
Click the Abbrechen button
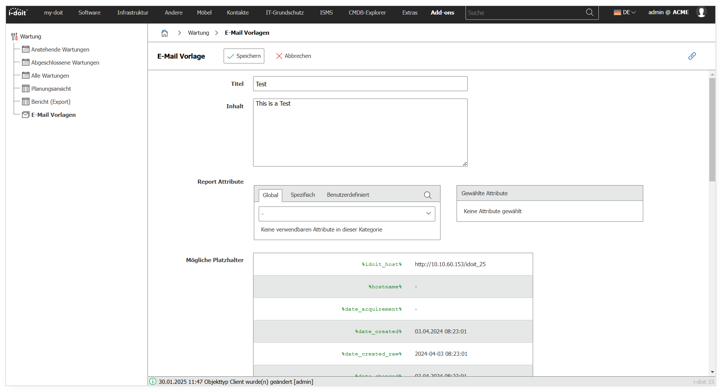point(293,56)
